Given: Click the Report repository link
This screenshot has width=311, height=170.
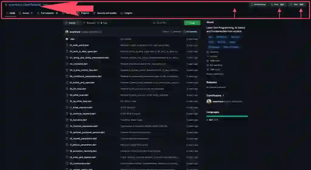Looking at the screenshot, I should point(215,74).
